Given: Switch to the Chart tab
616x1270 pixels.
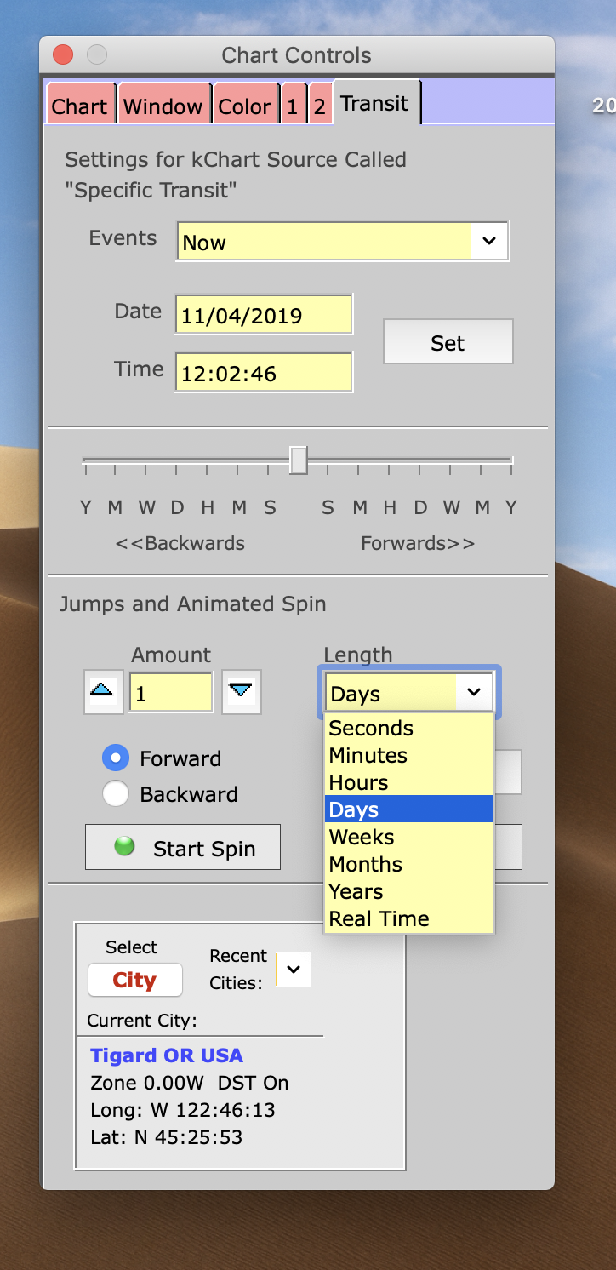Looking at the screenshot, I should [80, 106].
